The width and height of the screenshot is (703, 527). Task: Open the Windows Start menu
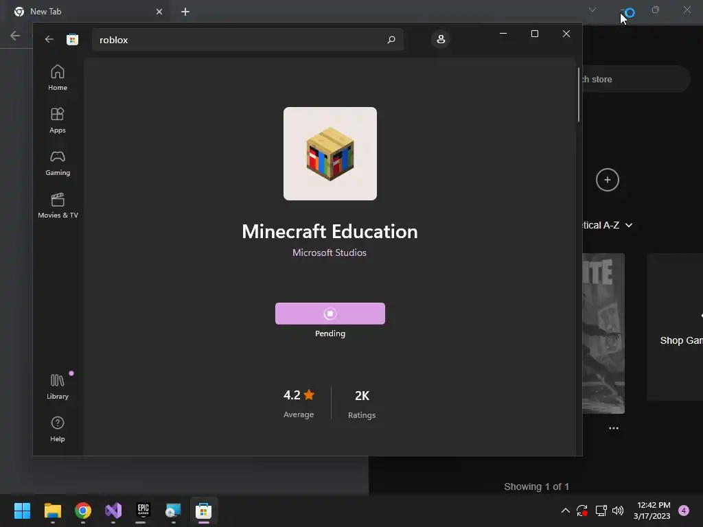(x=22, y=511)
